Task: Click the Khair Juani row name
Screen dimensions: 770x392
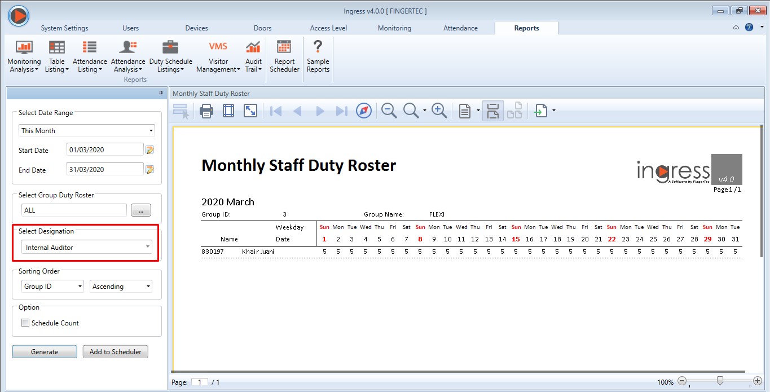Action: (258, 252)
